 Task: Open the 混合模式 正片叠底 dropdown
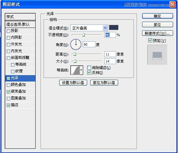pyautogui.click(x=89, y=28)
